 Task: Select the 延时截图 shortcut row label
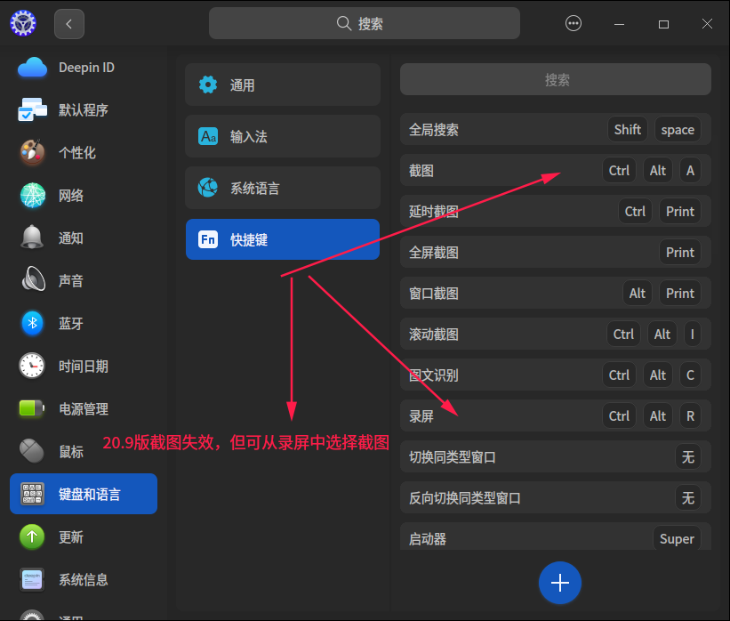coord(433,212)
